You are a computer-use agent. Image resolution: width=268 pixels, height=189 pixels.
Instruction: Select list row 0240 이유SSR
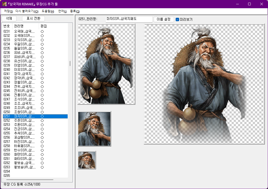[35, 70]
